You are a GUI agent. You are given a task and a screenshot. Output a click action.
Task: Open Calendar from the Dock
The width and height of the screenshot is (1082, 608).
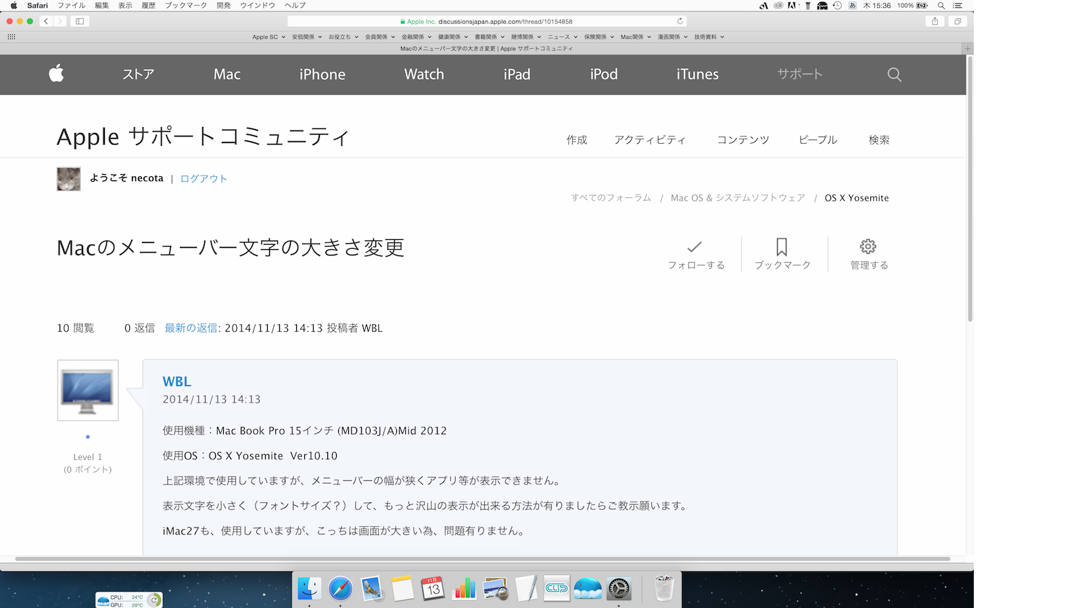433,588
